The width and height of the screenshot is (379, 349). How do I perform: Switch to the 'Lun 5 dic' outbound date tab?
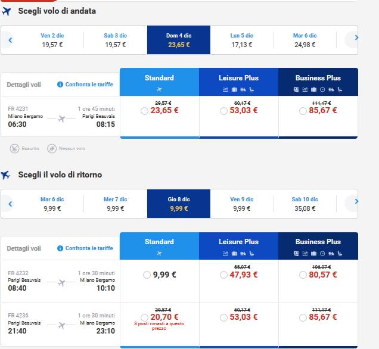(242, 40)
